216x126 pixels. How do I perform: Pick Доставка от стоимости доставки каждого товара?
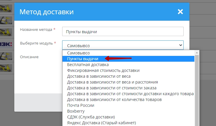click(130, 94)
